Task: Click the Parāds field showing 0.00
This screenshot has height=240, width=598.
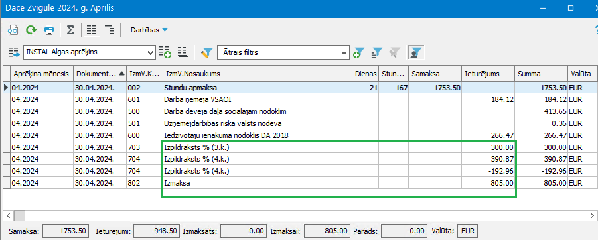Action: [404, 231]
